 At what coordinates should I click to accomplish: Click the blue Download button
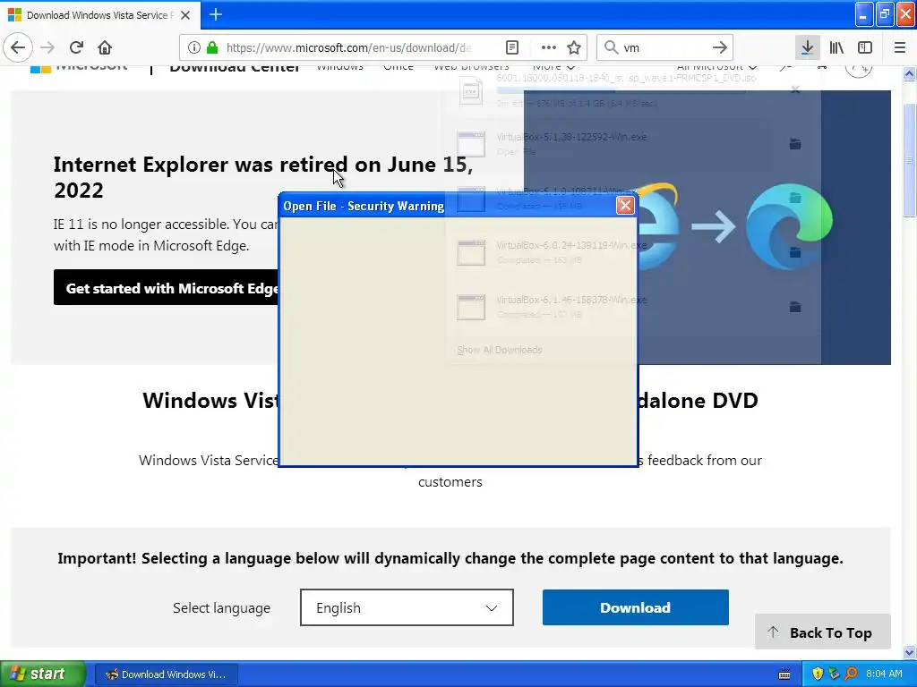point(636,607)
